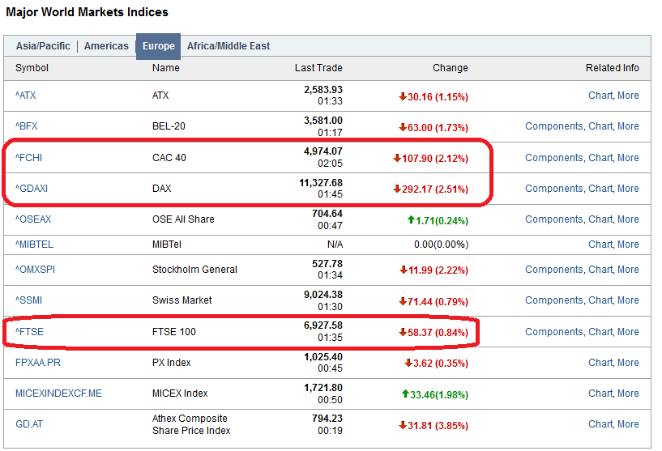Open the ^SSMI symbol link
This screenshot has width=662, height=451.
pyautogui.click(x=28, y=300)
